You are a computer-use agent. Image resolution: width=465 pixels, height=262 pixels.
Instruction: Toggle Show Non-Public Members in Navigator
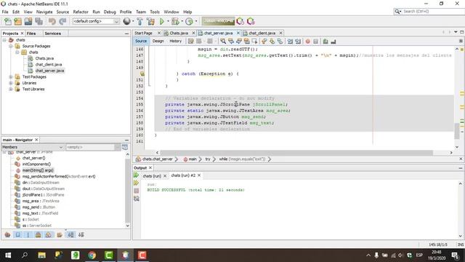[39, 234]
